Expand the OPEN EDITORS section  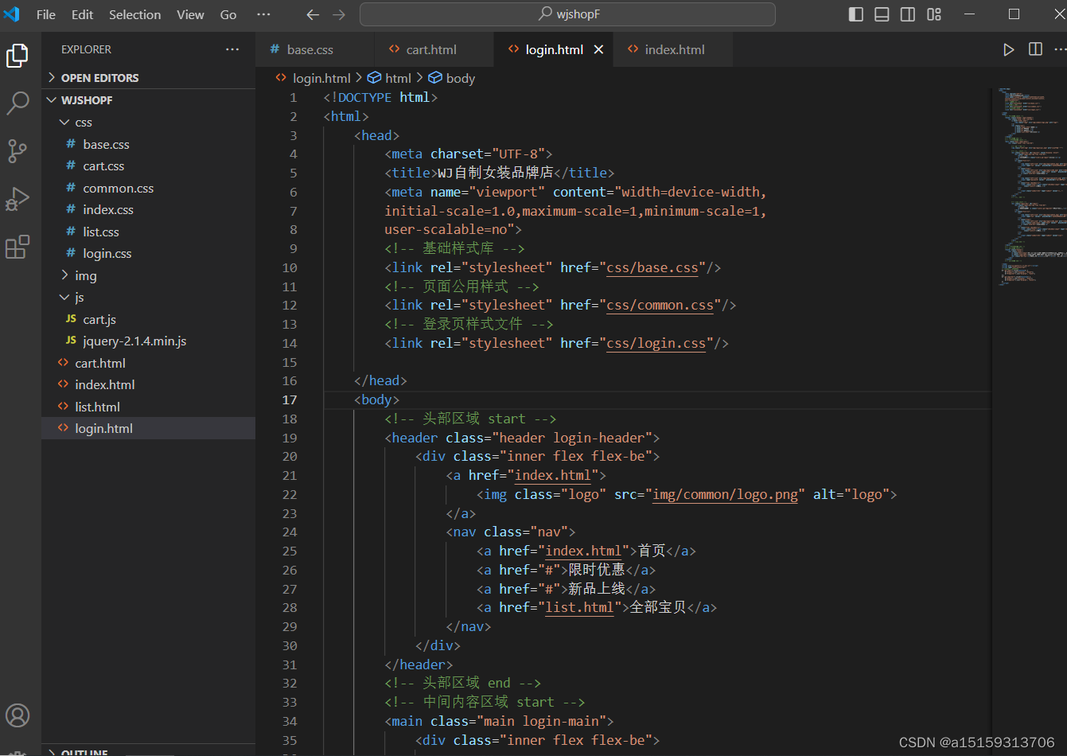(x=148, y=78)
